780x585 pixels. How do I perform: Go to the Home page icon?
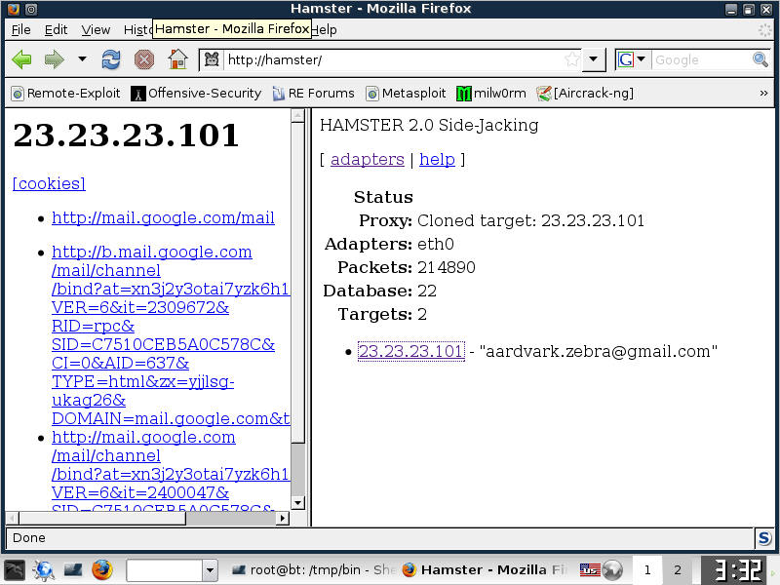point(177,59)
